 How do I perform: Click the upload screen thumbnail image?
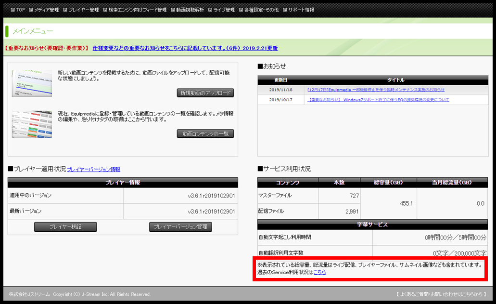click(32, 83)
